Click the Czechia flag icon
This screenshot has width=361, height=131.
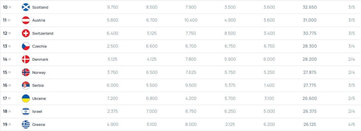point(26,46)
